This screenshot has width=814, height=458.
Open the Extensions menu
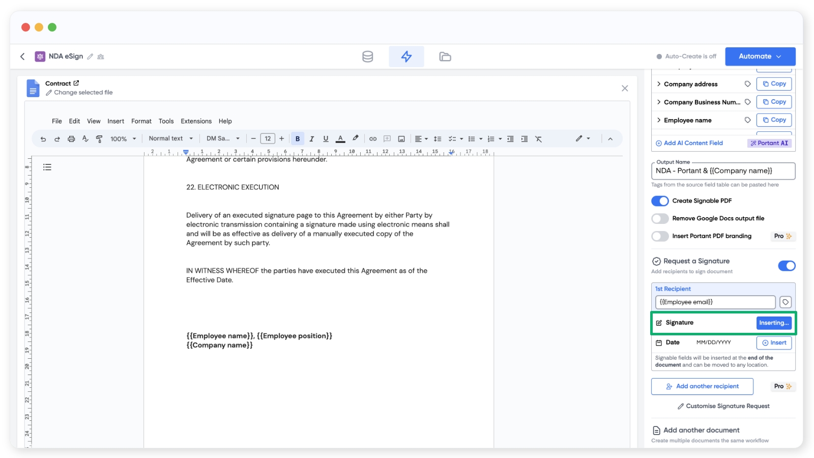pyautogui.click(x=196, y=121)
